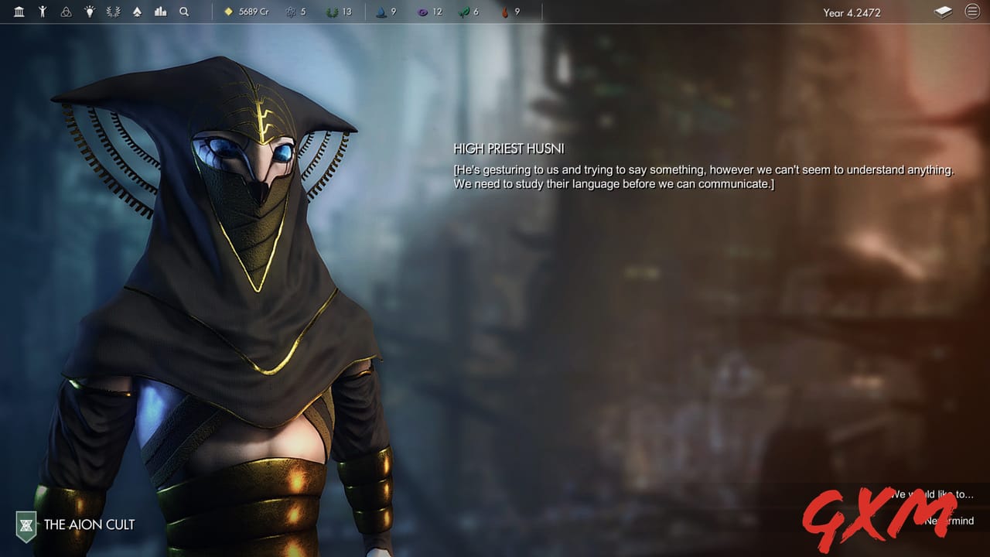This screenshot has height=557, width=990.
Task: Open empire rankings via the bar chart icon
Action: pyautogui.click(x=160, y=12)
